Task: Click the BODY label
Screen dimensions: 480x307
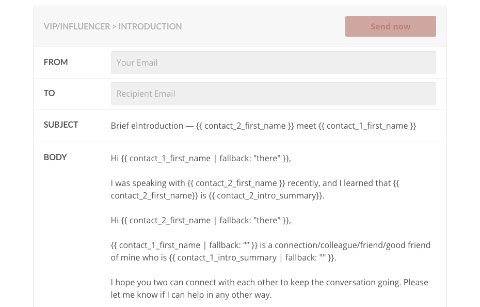Action: [55, 157]
